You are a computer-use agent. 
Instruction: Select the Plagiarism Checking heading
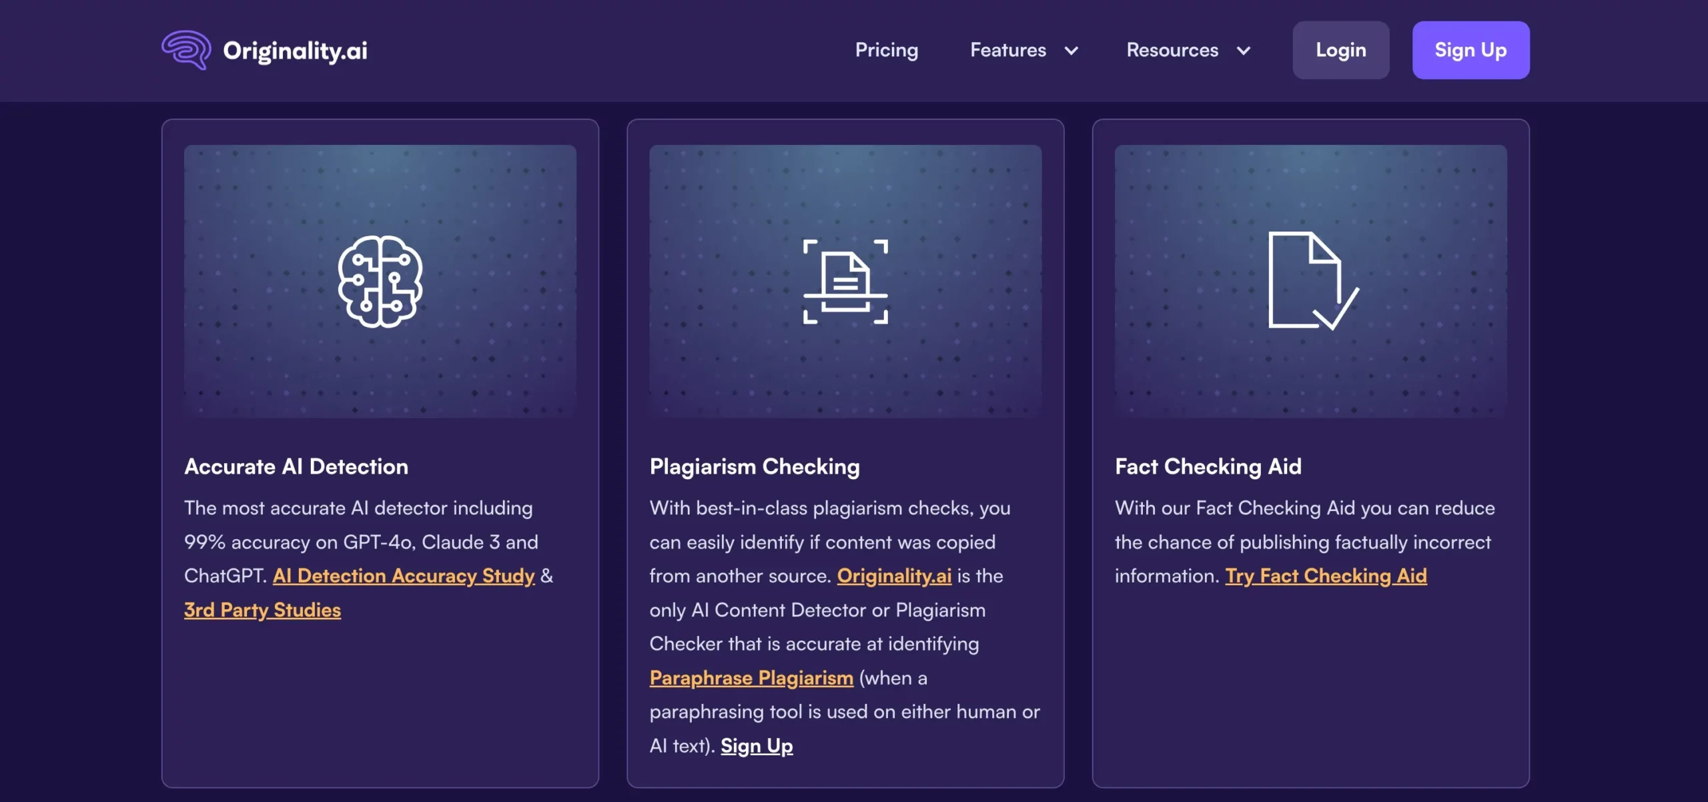click(x=755, y=466)
